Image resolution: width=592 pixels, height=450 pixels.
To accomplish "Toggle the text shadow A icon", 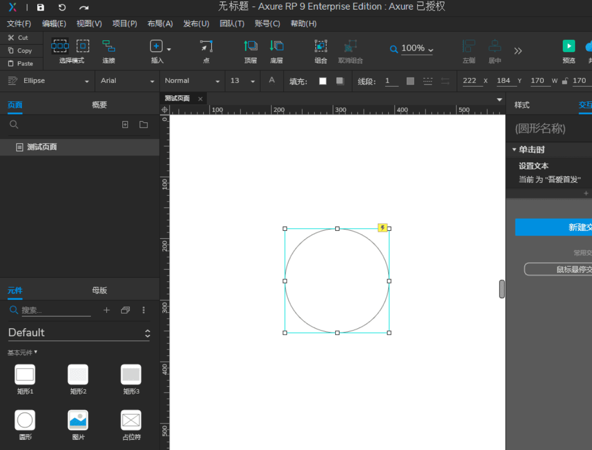I will click(272, 80).
